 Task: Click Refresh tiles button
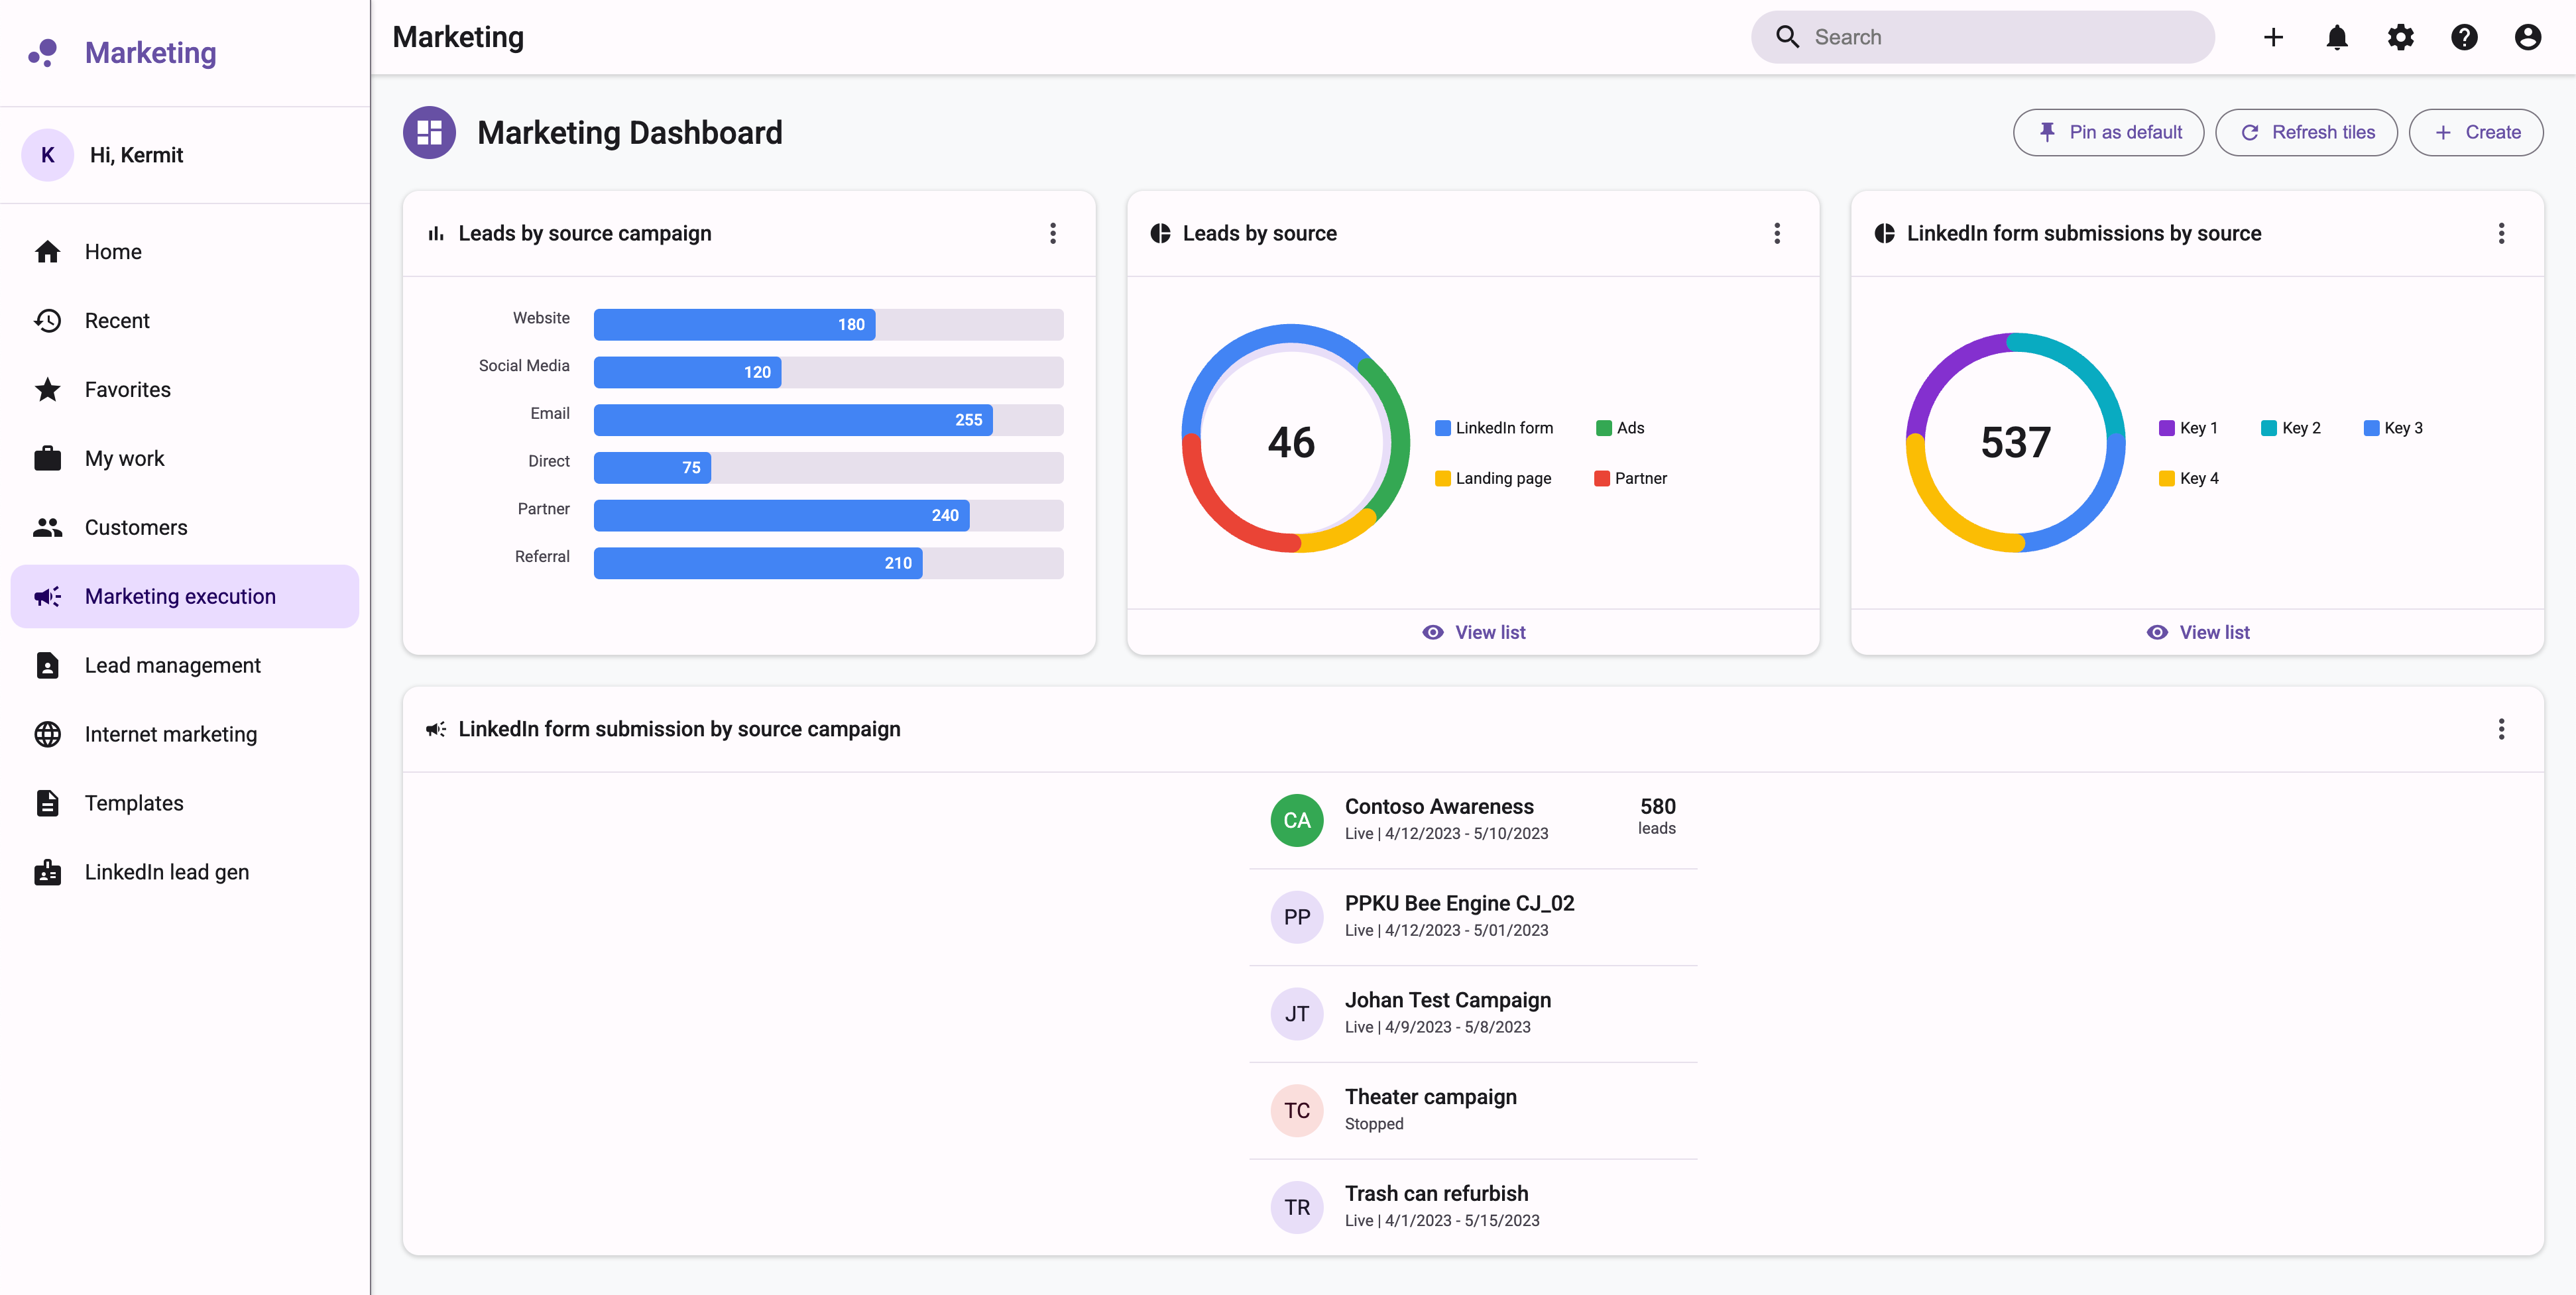[2306, 132]
